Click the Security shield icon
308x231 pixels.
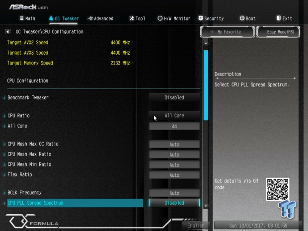pos(201,18)
